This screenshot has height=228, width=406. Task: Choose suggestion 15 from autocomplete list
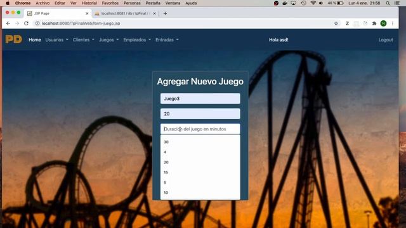[x=200, y=172]
